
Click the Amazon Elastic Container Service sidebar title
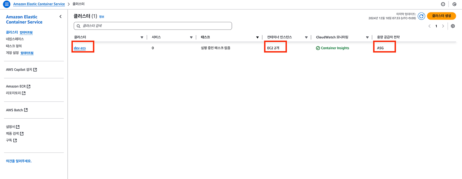[x=24, y=19]
